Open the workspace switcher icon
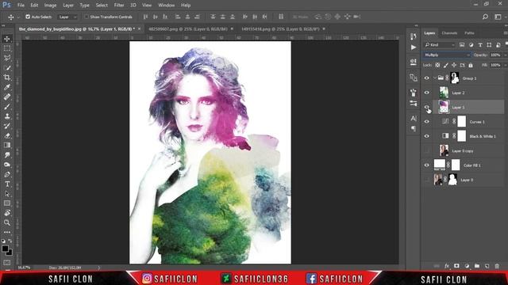The image size is (508, 285). click(498, 17)
